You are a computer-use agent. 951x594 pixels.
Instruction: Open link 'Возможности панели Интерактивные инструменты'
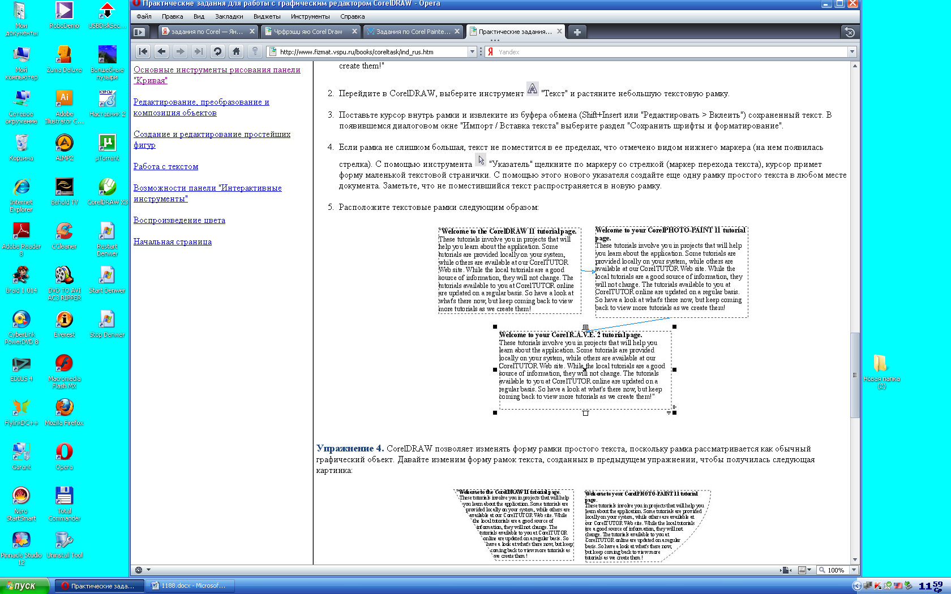[x=207, y=193]
